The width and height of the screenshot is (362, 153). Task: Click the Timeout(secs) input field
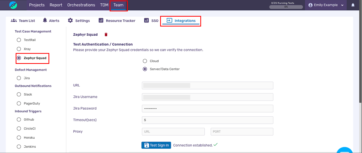[208, 120]
